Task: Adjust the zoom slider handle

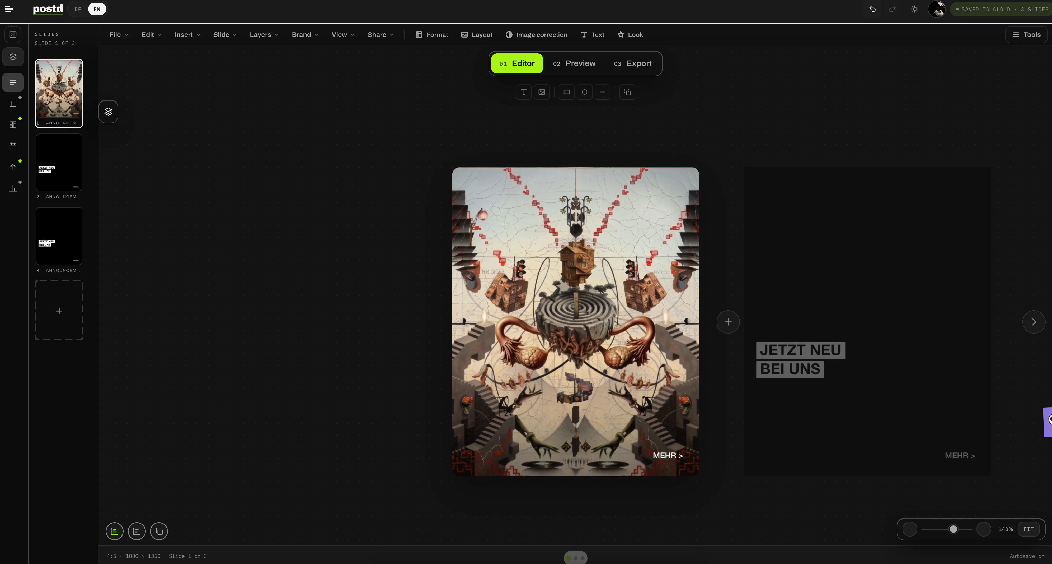Action: click(x=953, y=529)
